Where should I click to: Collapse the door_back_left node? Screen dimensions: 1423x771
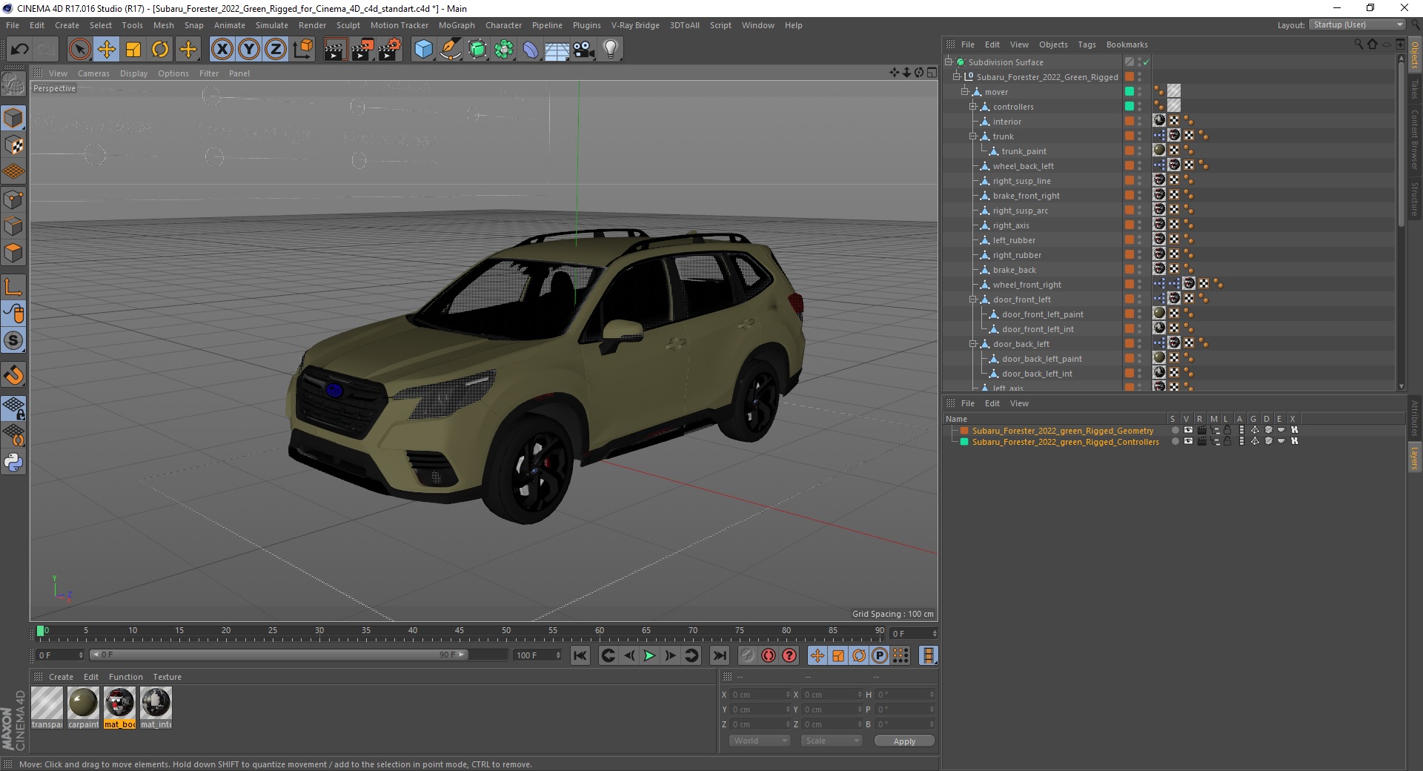coord(973,344)
